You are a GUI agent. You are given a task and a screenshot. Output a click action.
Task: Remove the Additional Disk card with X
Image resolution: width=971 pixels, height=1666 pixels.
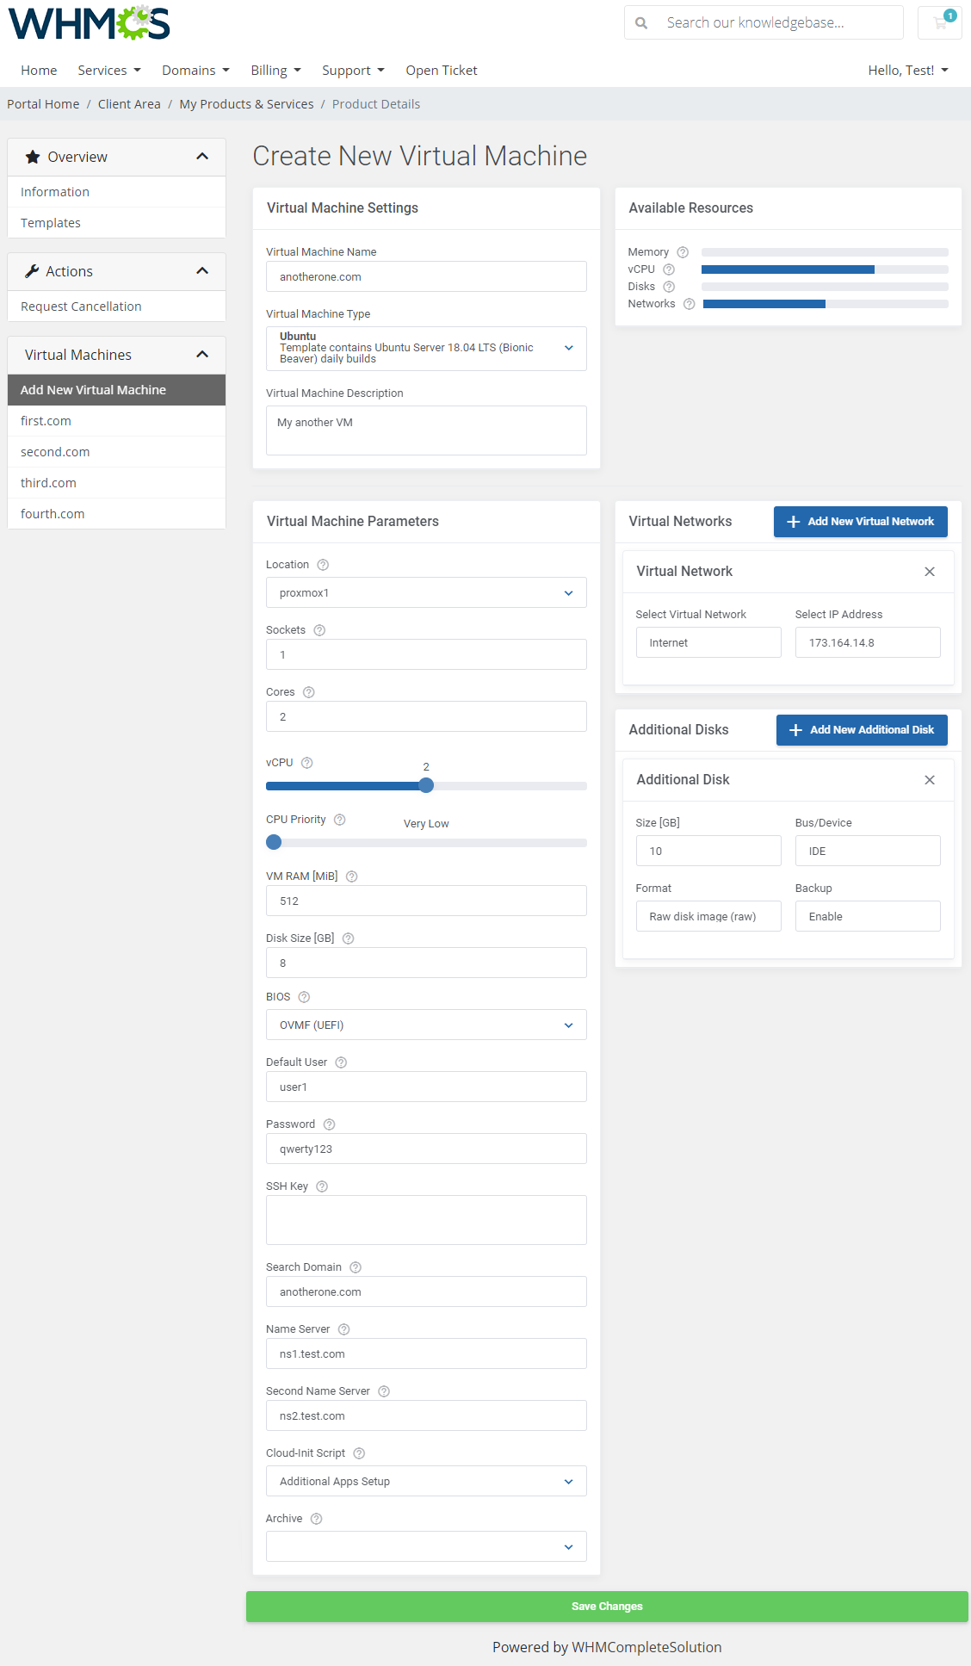(x=930, y=780)
